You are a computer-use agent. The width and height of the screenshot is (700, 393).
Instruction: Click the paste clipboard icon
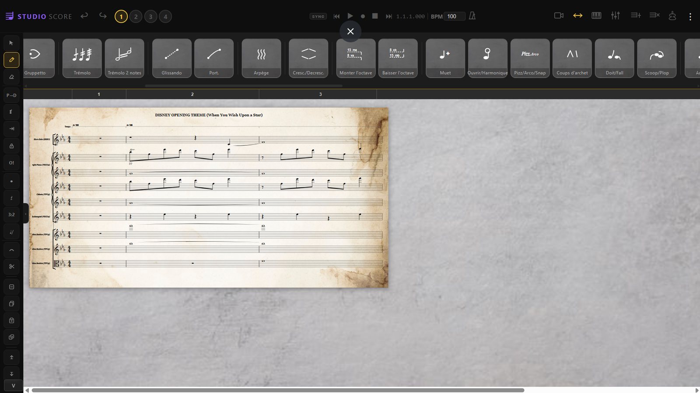click(11, 320)
